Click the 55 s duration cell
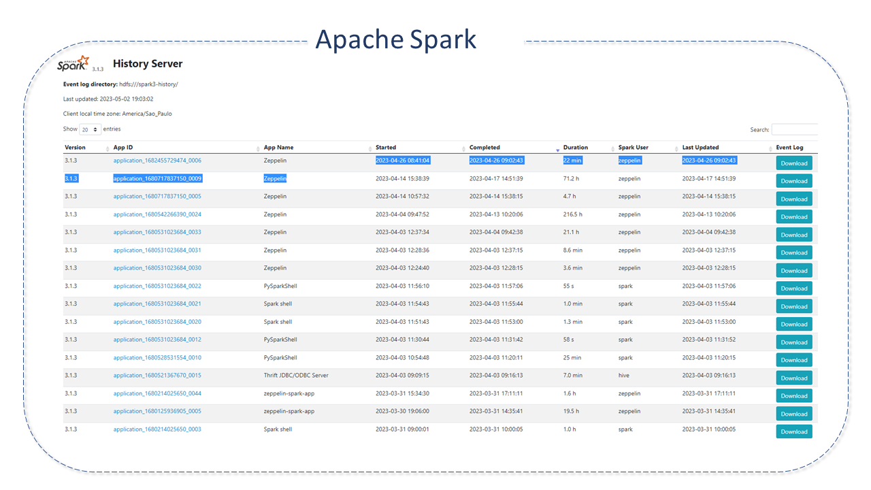 pos(569,286)
